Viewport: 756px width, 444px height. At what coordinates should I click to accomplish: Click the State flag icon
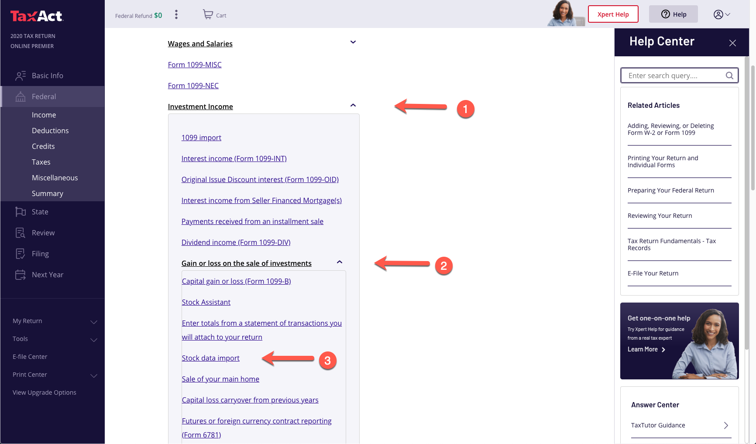click(x=21, y=212)
